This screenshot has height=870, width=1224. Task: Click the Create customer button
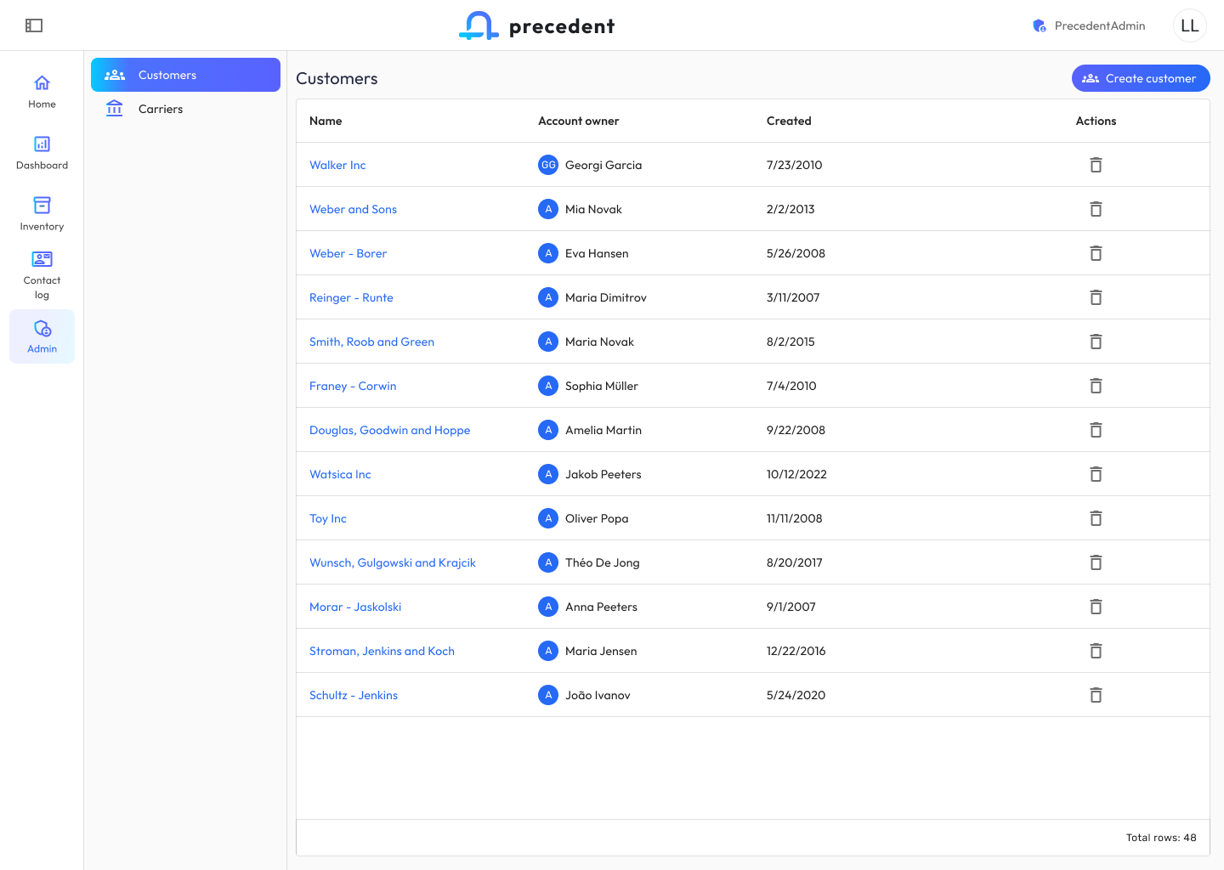tap(1140, 78)
